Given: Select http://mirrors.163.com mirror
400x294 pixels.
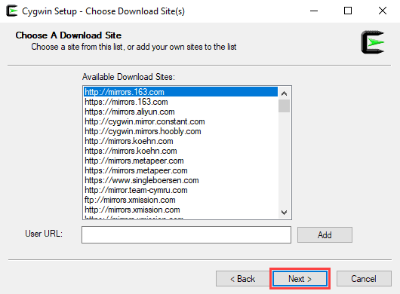Looking at the screenshot, I should click(x=181, y=92).
